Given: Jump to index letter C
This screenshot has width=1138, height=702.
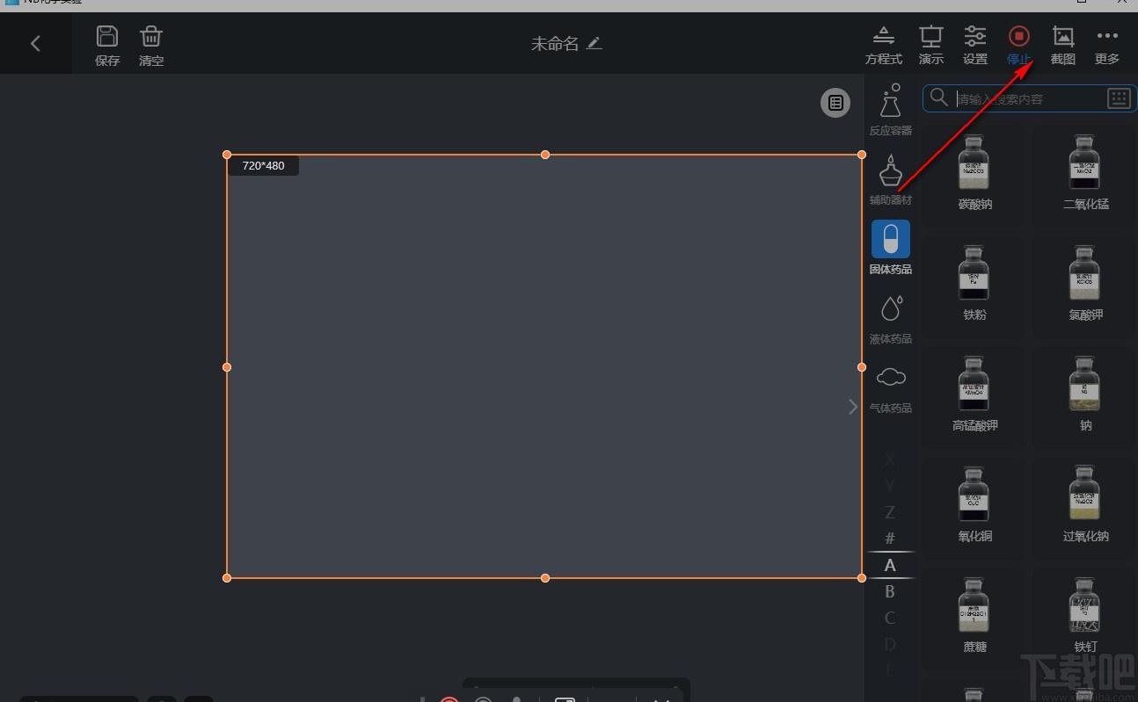Looking at the screenshot, I should tap(890, 618).
